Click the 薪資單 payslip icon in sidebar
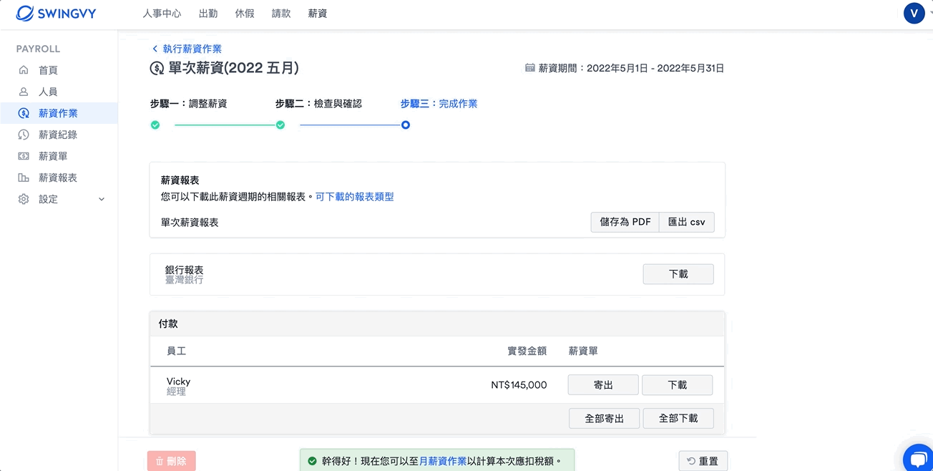 pyautogui.click(x=24, y=156)
